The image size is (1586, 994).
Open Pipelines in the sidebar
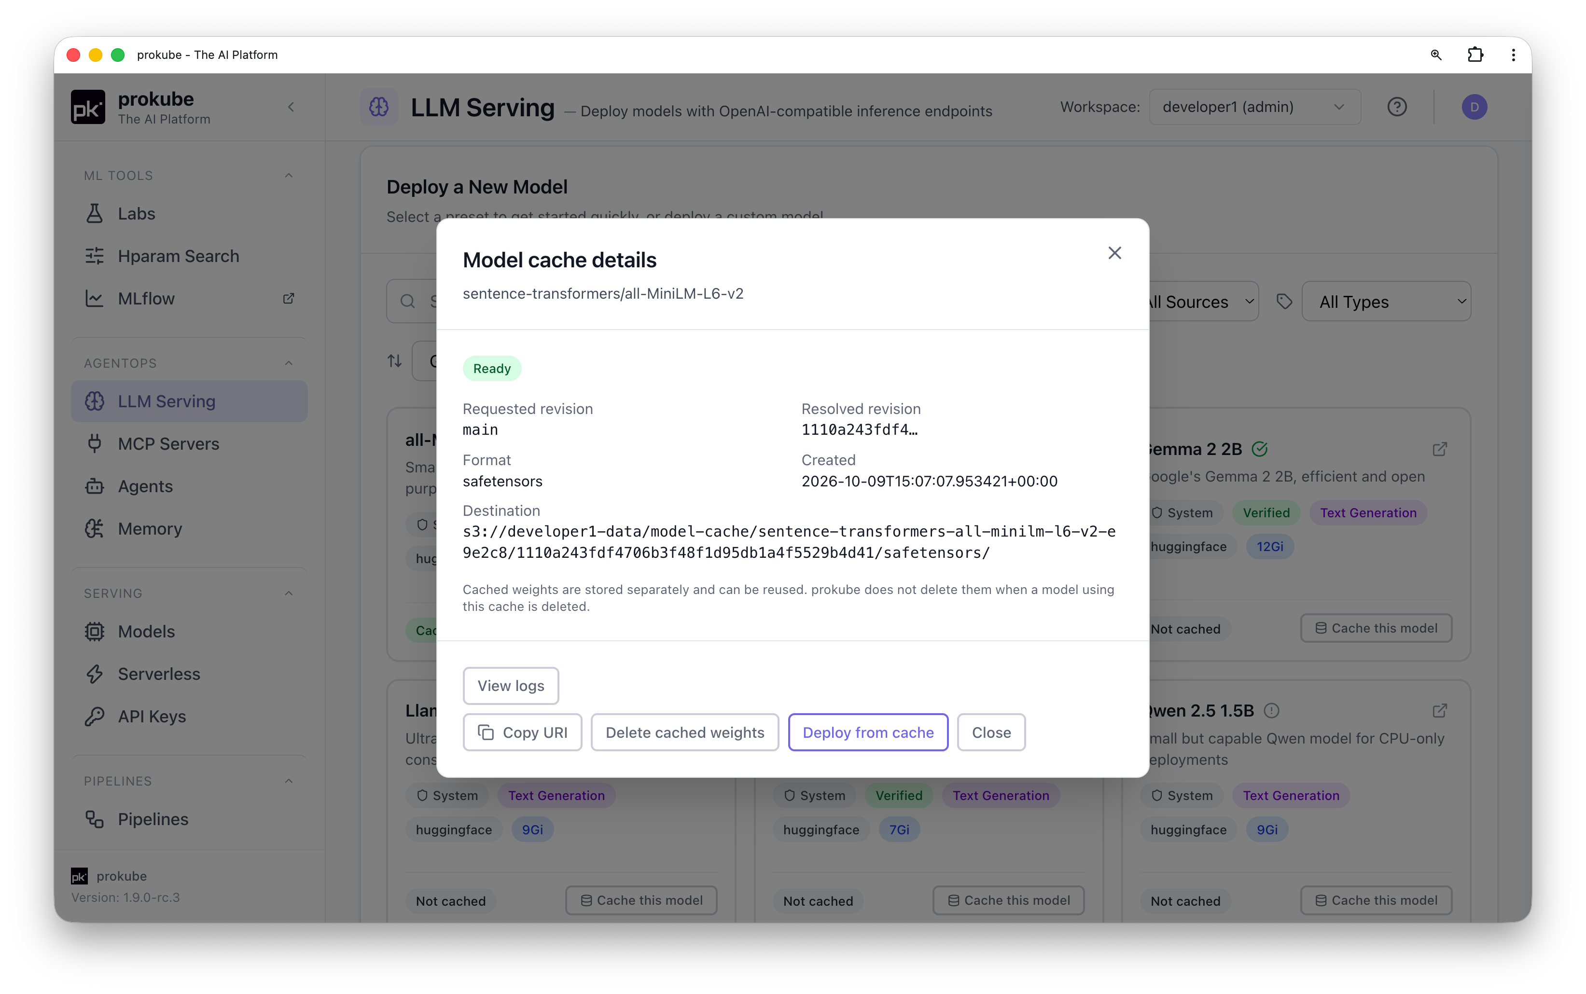[189, 819]
